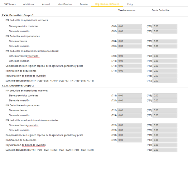Click box 704 taxable amount field
Viewport: 188px width, 170px height.
(129, 41)
